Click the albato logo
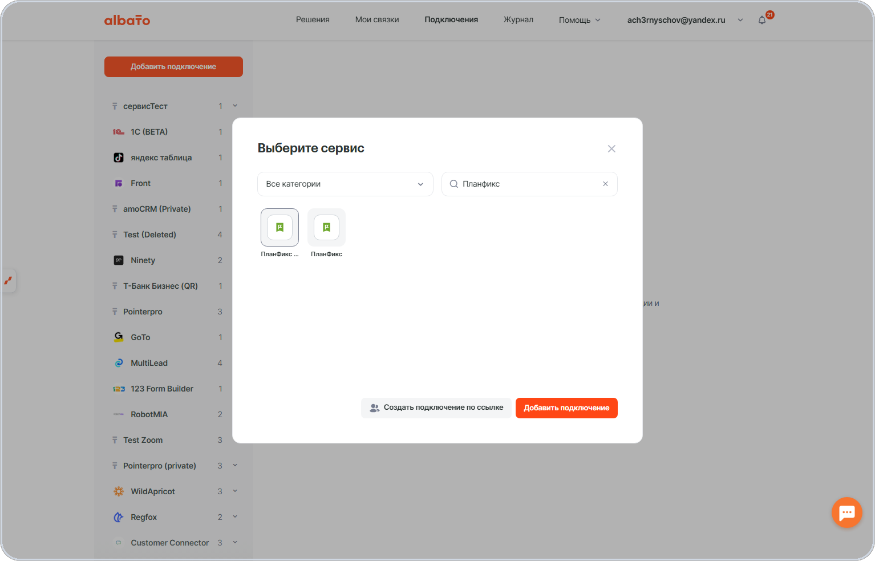Image resolution: width=875 pixels, height=561 pixels. (x=127, y=20)
